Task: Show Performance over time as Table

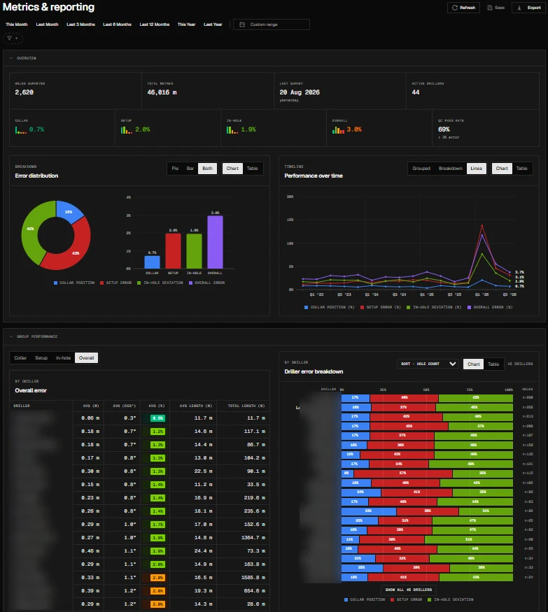Action: click(x=522, y=169)
